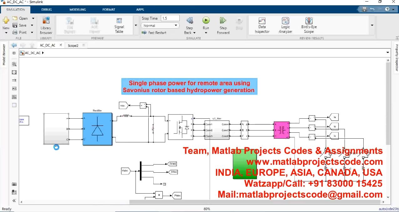Viewport: 399px width, 212px height.
Task: Toggle sample time display palette icon
Action: pos(14,81)
